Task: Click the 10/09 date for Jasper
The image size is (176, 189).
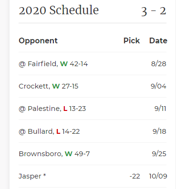Action: (158, 176)
